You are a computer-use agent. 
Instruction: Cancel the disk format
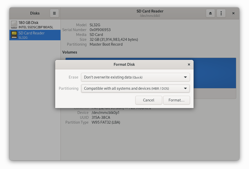click(x=149, y=100)
